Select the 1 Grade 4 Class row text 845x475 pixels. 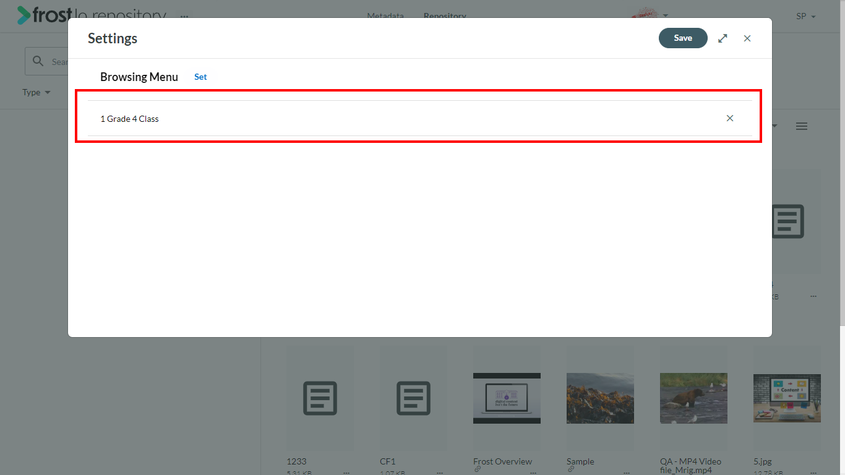click(x=129, y=119)
